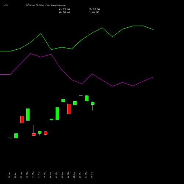Select the 28 Apr date label
184x184 pixels.
(x=9, y=175)
